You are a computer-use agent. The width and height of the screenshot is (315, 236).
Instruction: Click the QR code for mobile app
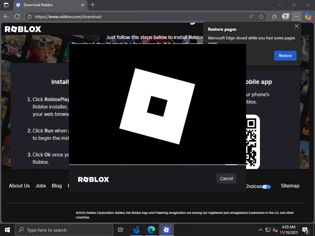[253, 142]
